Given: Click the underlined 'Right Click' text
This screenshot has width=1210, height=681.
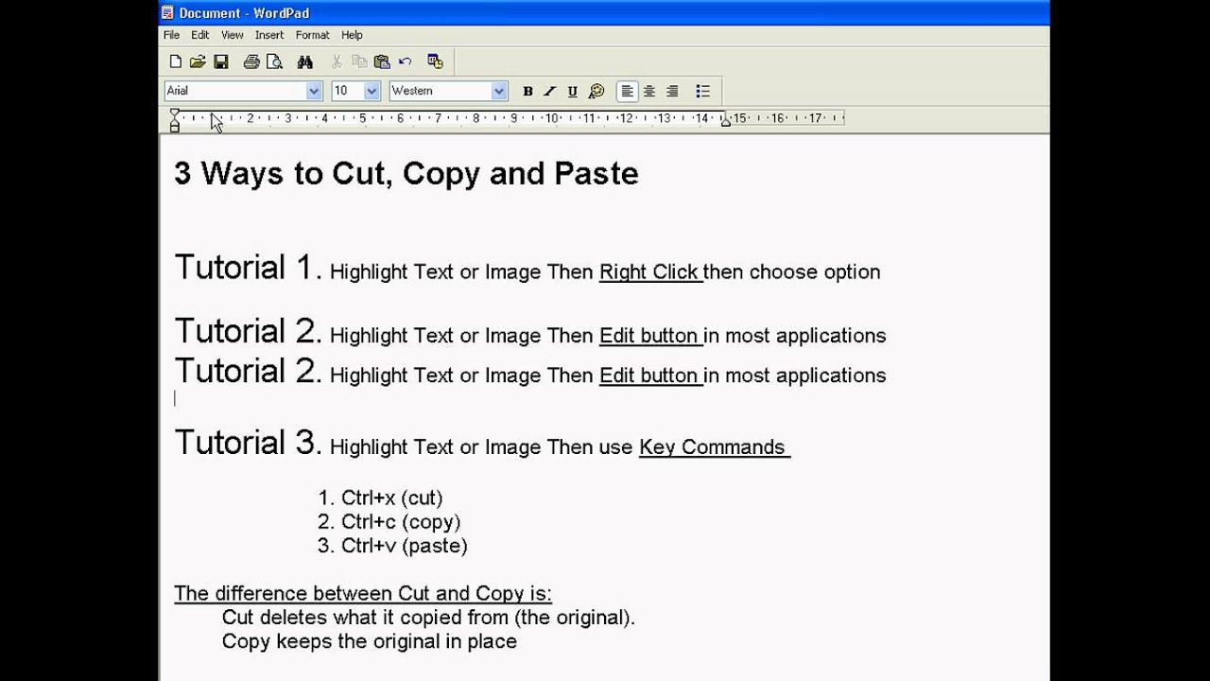Looking at the screenshot, I should pyautogui.click(x=648, y=272).
